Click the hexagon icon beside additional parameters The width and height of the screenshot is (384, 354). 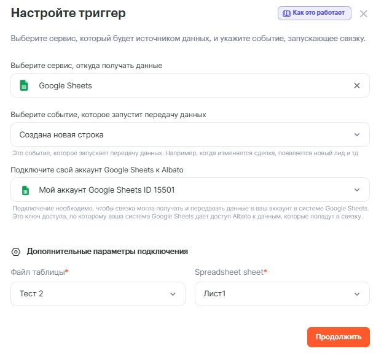pyautogui.click(x=16, y=252)
